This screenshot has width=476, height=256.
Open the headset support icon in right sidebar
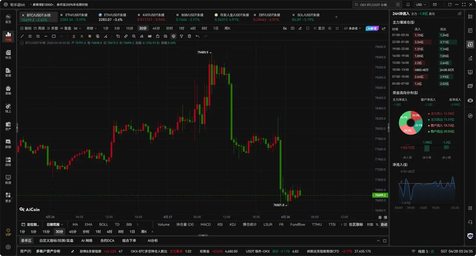pyautogui.click(x=470, y=222)
